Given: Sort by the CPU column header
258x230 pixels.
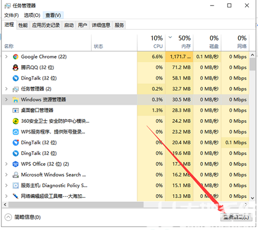Looking at the screenshot, I should pyautogui.click(x=151, y=43).
